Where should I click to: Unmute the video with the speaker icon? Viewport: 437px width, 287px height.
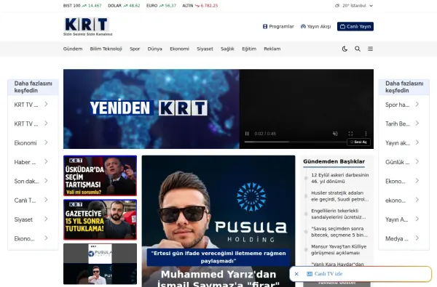click(335, 134)
